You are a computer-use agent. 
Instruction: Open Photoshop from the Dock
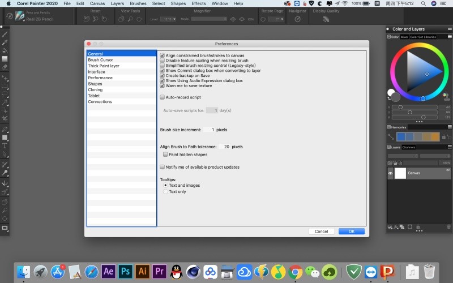(125, 272)
